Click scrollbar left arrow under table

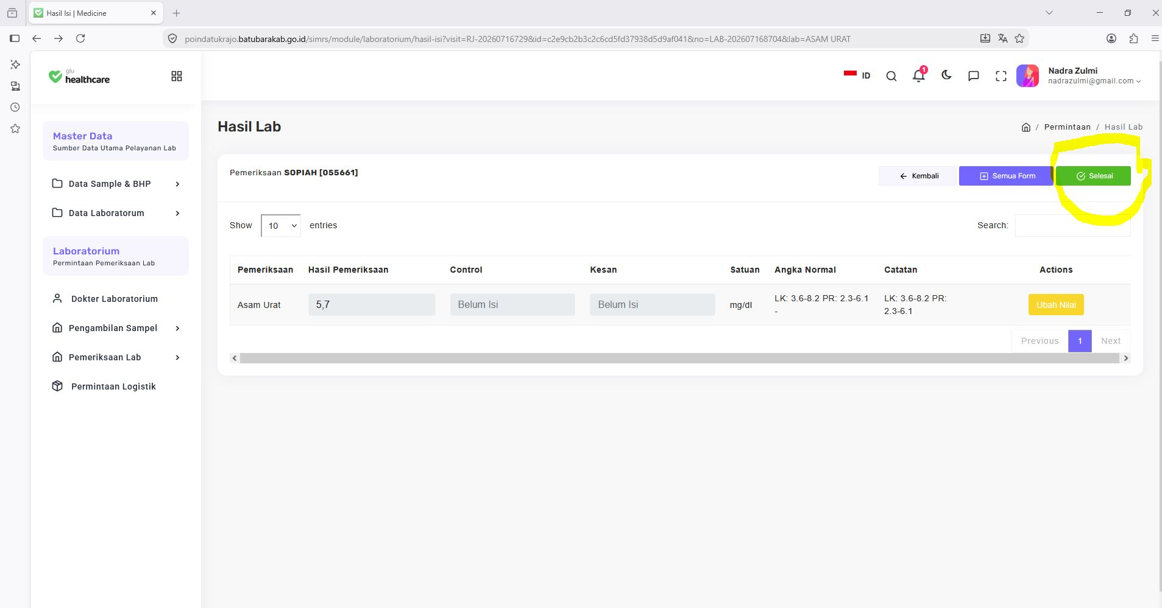tap(235, 358)
